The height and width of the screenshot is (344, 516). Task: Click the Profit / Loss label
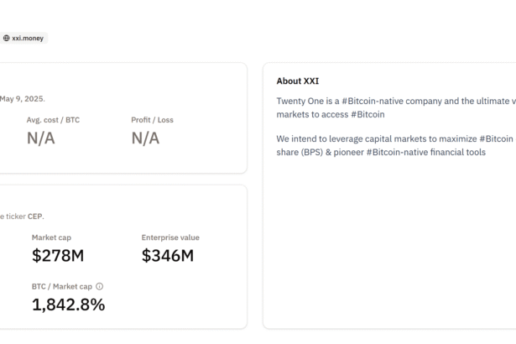tap(152, 120)
